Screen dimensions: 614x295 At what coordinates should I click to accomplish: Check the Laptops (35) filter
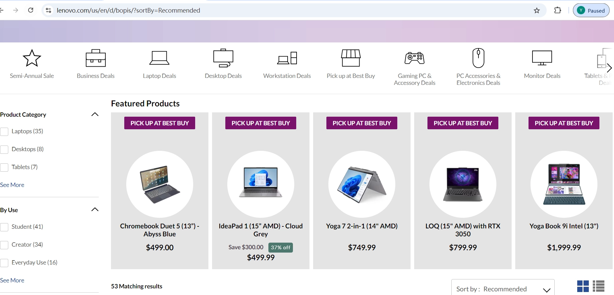(4, 132)
